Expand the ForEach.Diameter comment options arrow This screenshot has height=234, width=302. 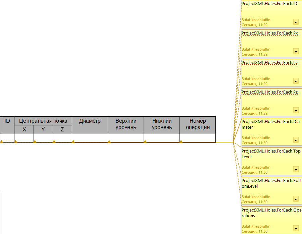tap(296, 140)
